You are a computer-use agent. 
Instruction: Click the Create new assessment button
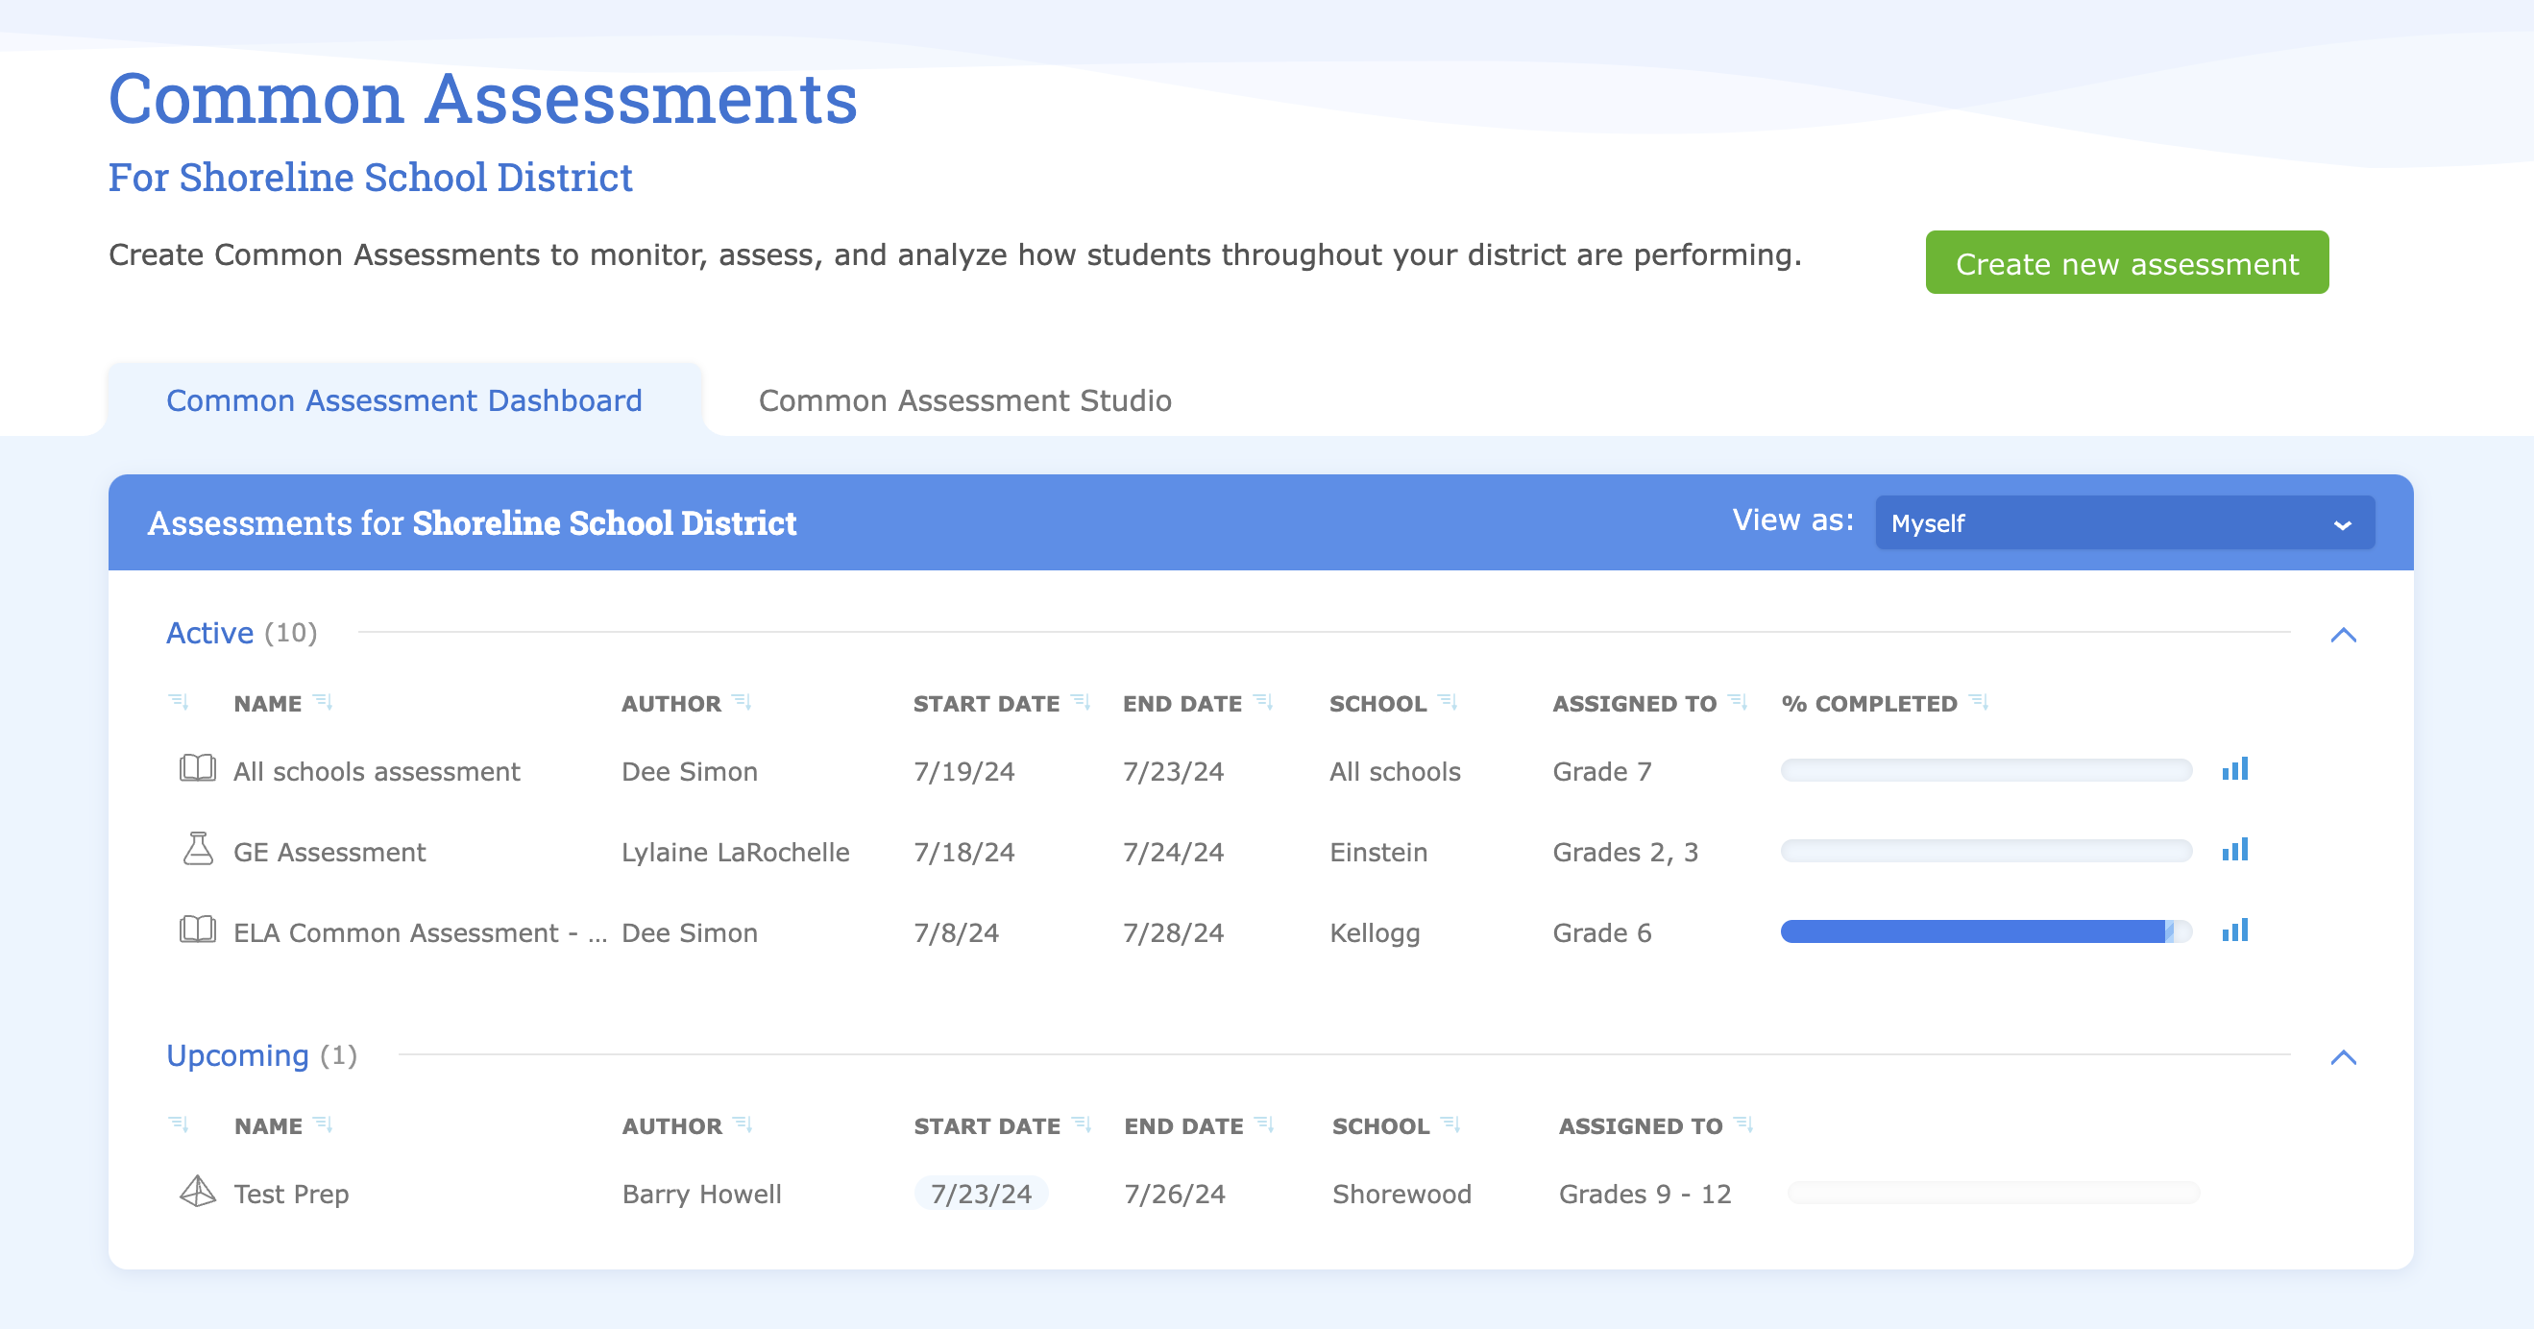click(x=2126, y=263)
